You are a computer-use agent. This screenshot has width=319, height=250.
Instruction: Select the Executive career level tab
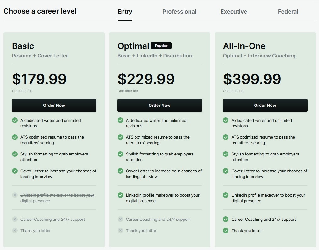[x=234, y=12]
